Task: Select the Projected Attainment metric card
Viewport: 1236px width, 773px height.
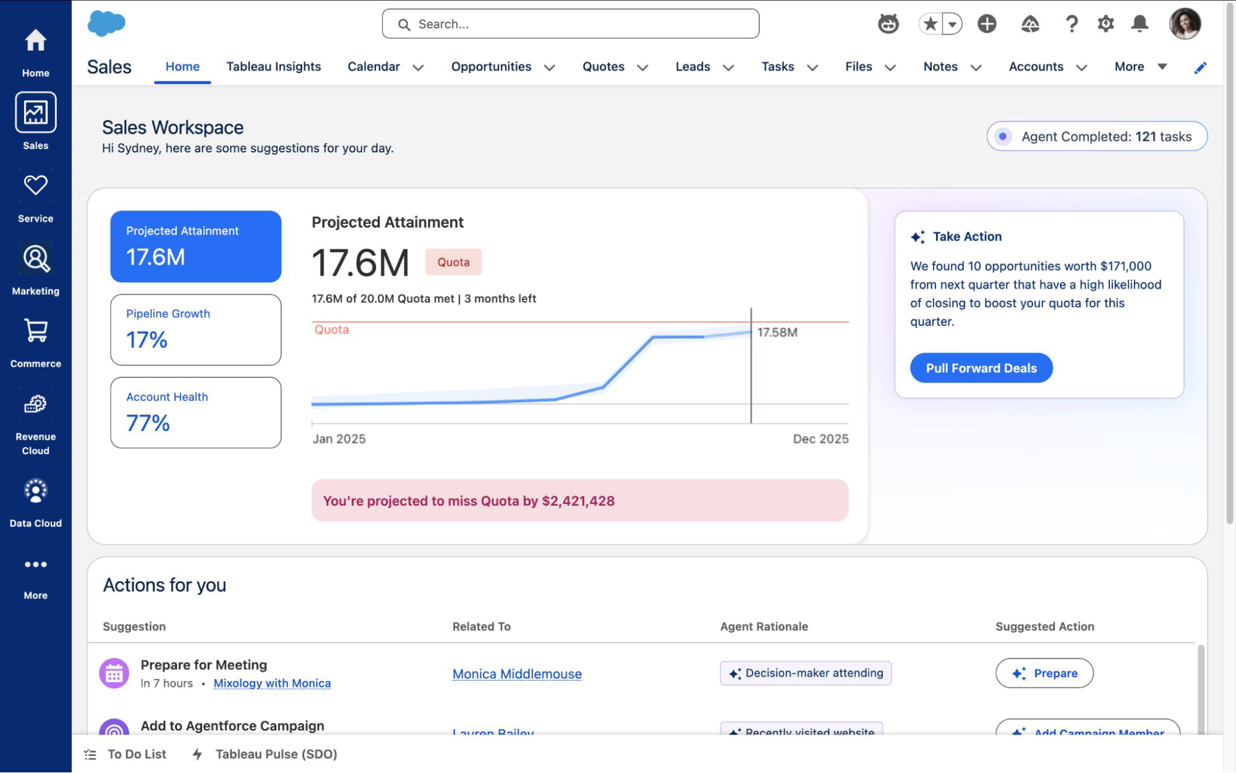Action: (x=195, y=246)
